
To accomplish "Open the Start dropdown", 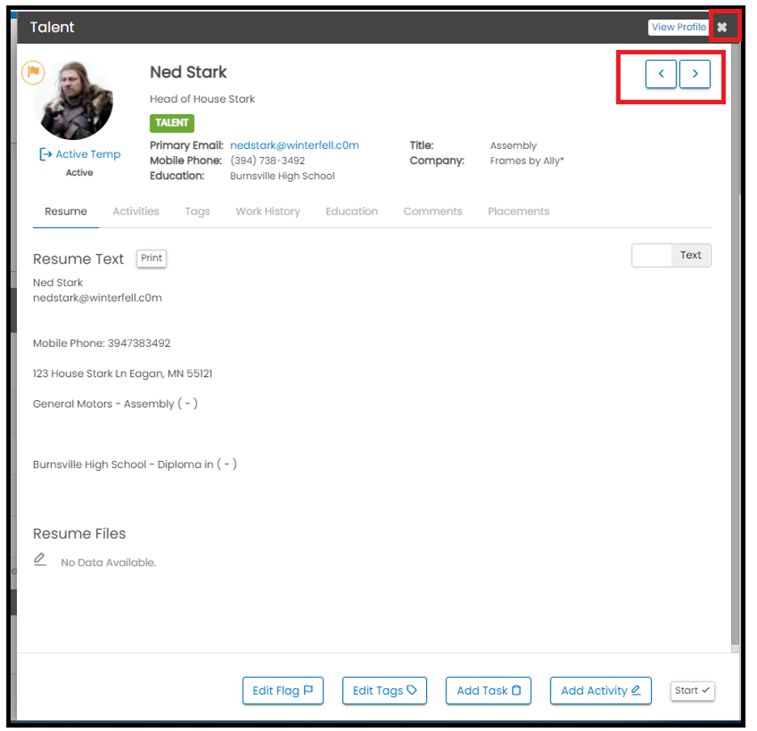I will pos(692,691).
